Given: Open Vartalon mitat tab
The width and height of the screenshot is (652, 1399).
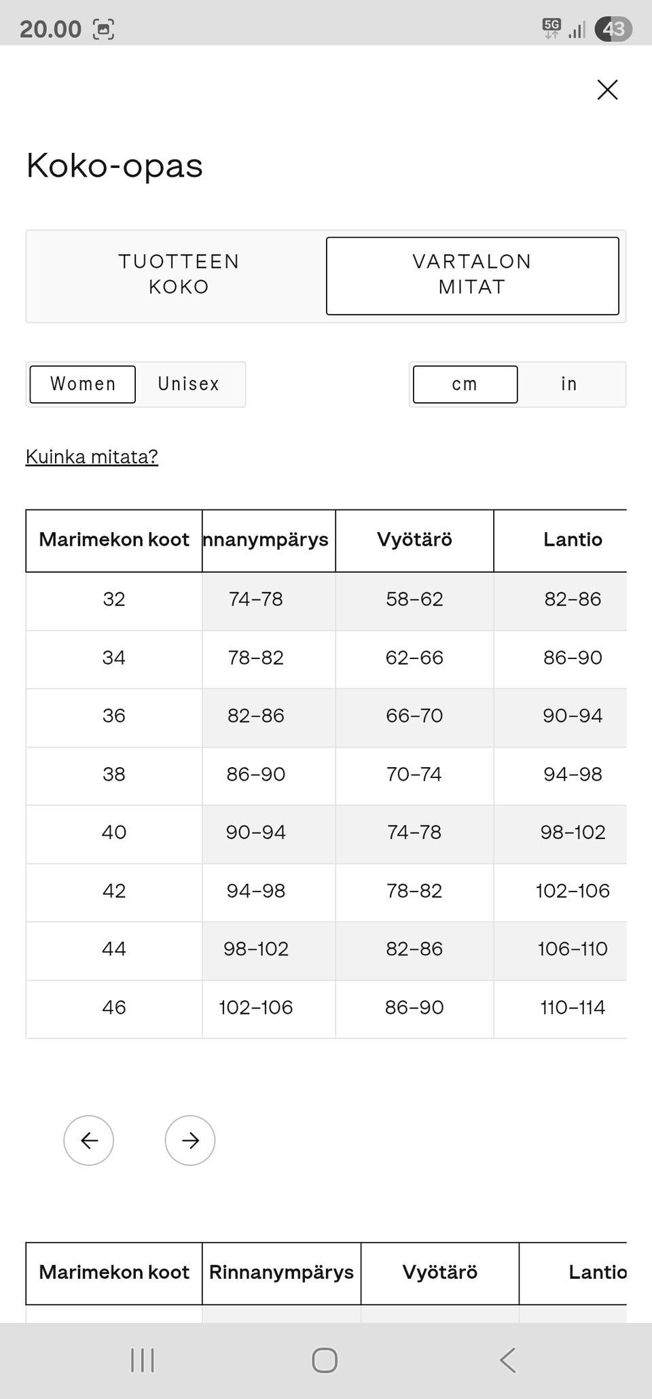Looking at the screenshot, I should coord(472,275).
